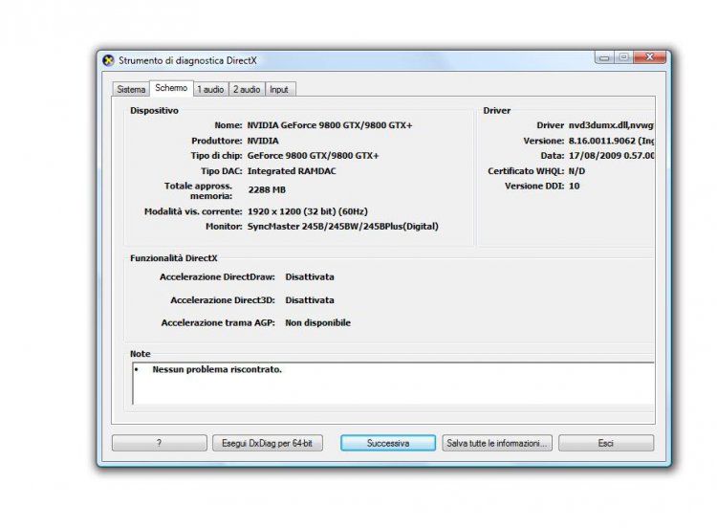Viewport: 717px width, 528px height.
Task: Select 'Nessun problema riscontrato.' note text
Action: [217, 369]
